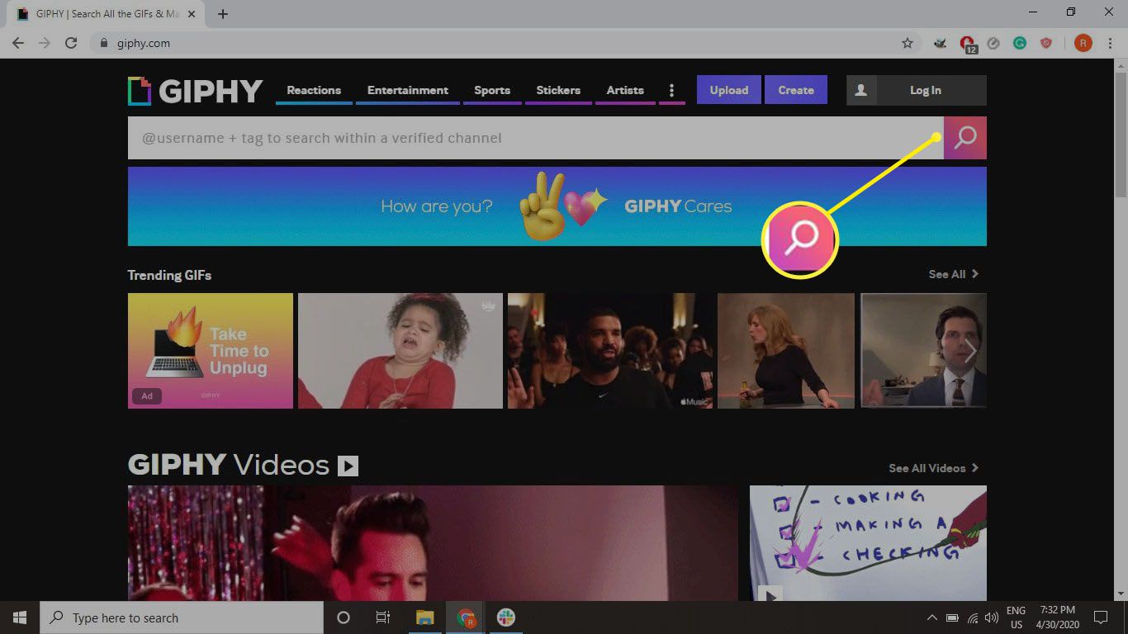Open the Grammarly extension icon
1128x634 pixels.
coord(1020,43)
